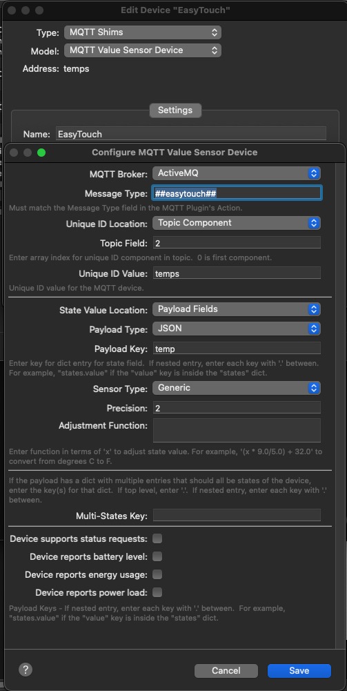Viewport: 347px width, 691px height.
Task: Click the Multi-States Key input field
Action: 237,515
